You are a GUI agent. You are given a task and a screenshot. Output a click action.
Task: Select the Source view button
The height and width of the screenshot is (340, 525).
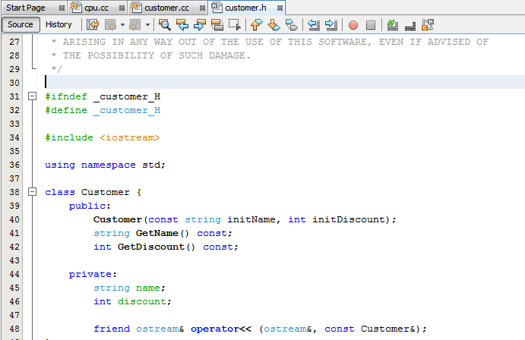coord(21,24)
